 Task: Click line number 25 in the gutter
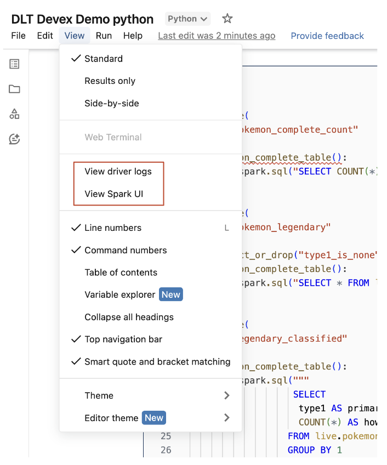pos(166,436)
